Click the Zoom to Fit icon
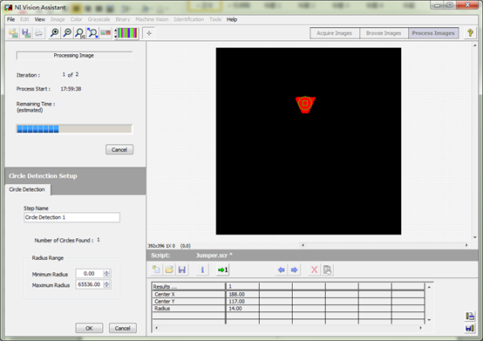Screen dimensions: 483x341 pos(92,33)
